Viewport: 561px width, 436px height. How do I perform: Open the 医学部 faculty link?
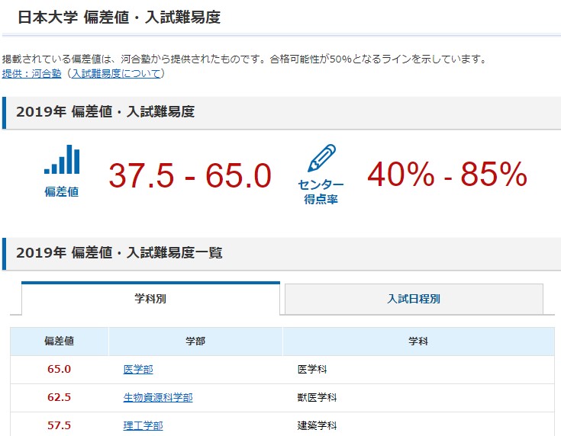[x=138, y=369]
